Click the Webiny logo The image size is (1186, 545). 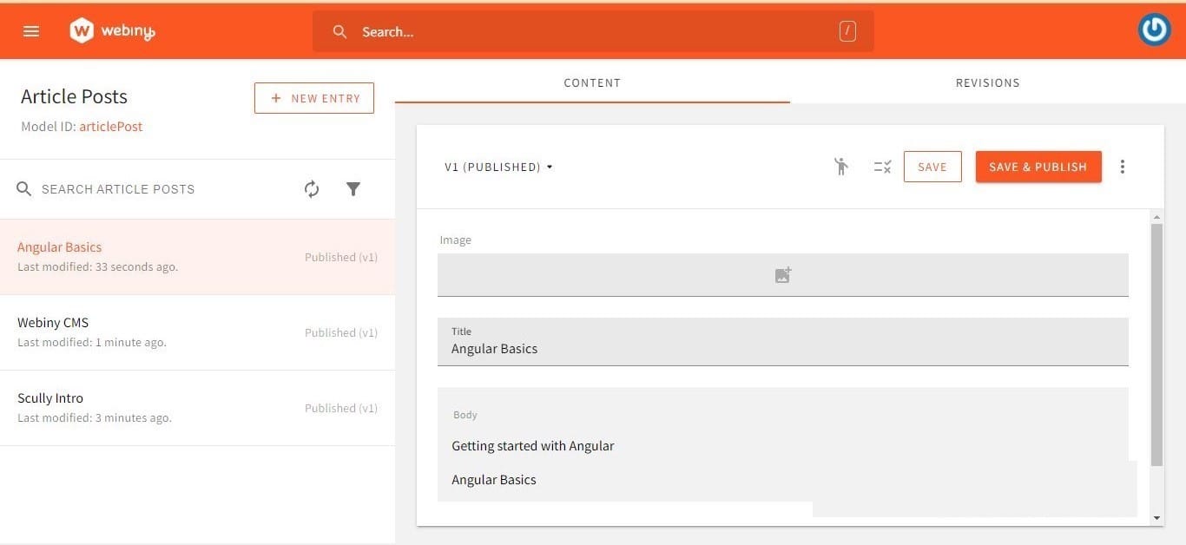coord(111,30)
